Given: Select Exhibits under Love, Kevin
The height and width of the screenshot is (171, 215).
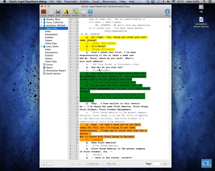Looking at the screenshot, I should pos(49,55).
